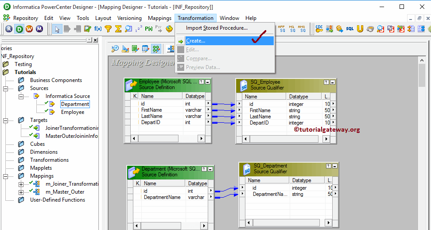The image size is (431, 230).
Task: Open the Repository Manager tool (R icon)
Action: point(9,29)
